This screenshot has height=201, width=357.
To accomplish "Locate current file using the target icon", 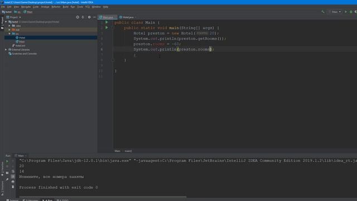I will [78, 17].
